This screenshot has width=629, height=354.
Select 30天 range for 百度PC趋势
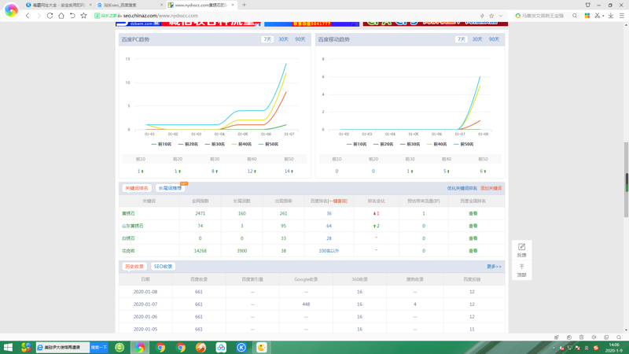pos(283,39)
